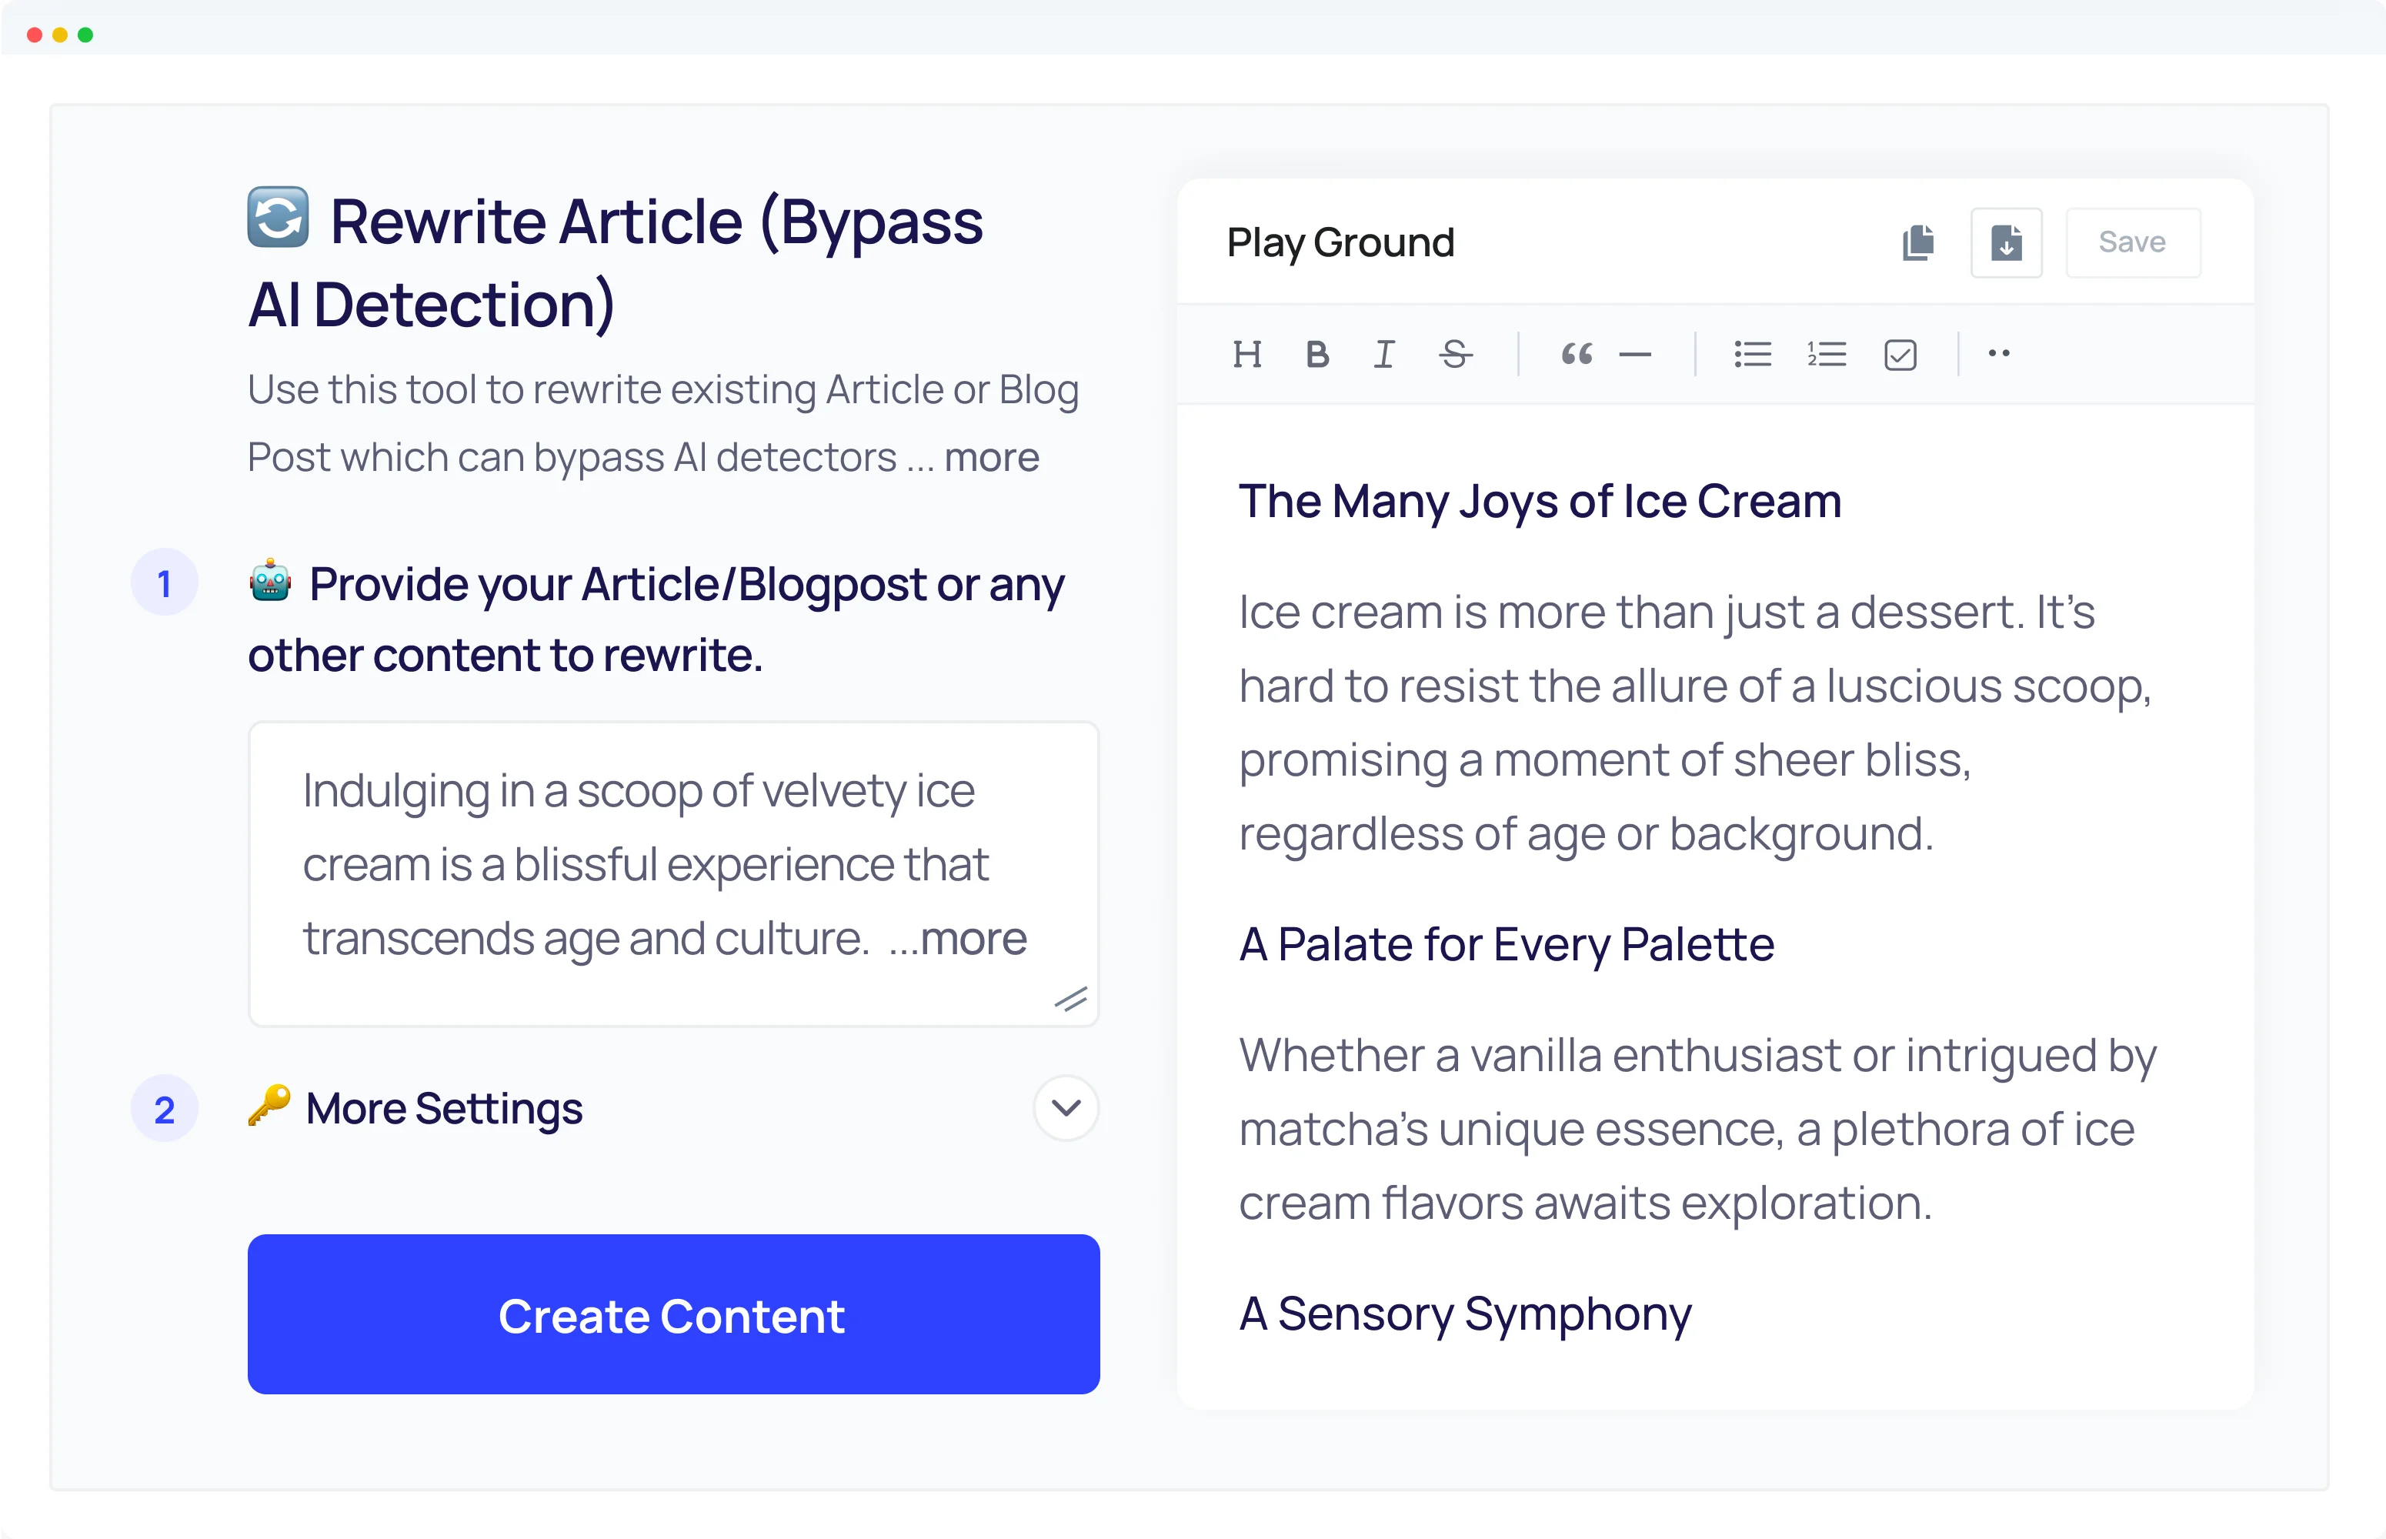Insert a horizontal divider line

pos(1636,354)
